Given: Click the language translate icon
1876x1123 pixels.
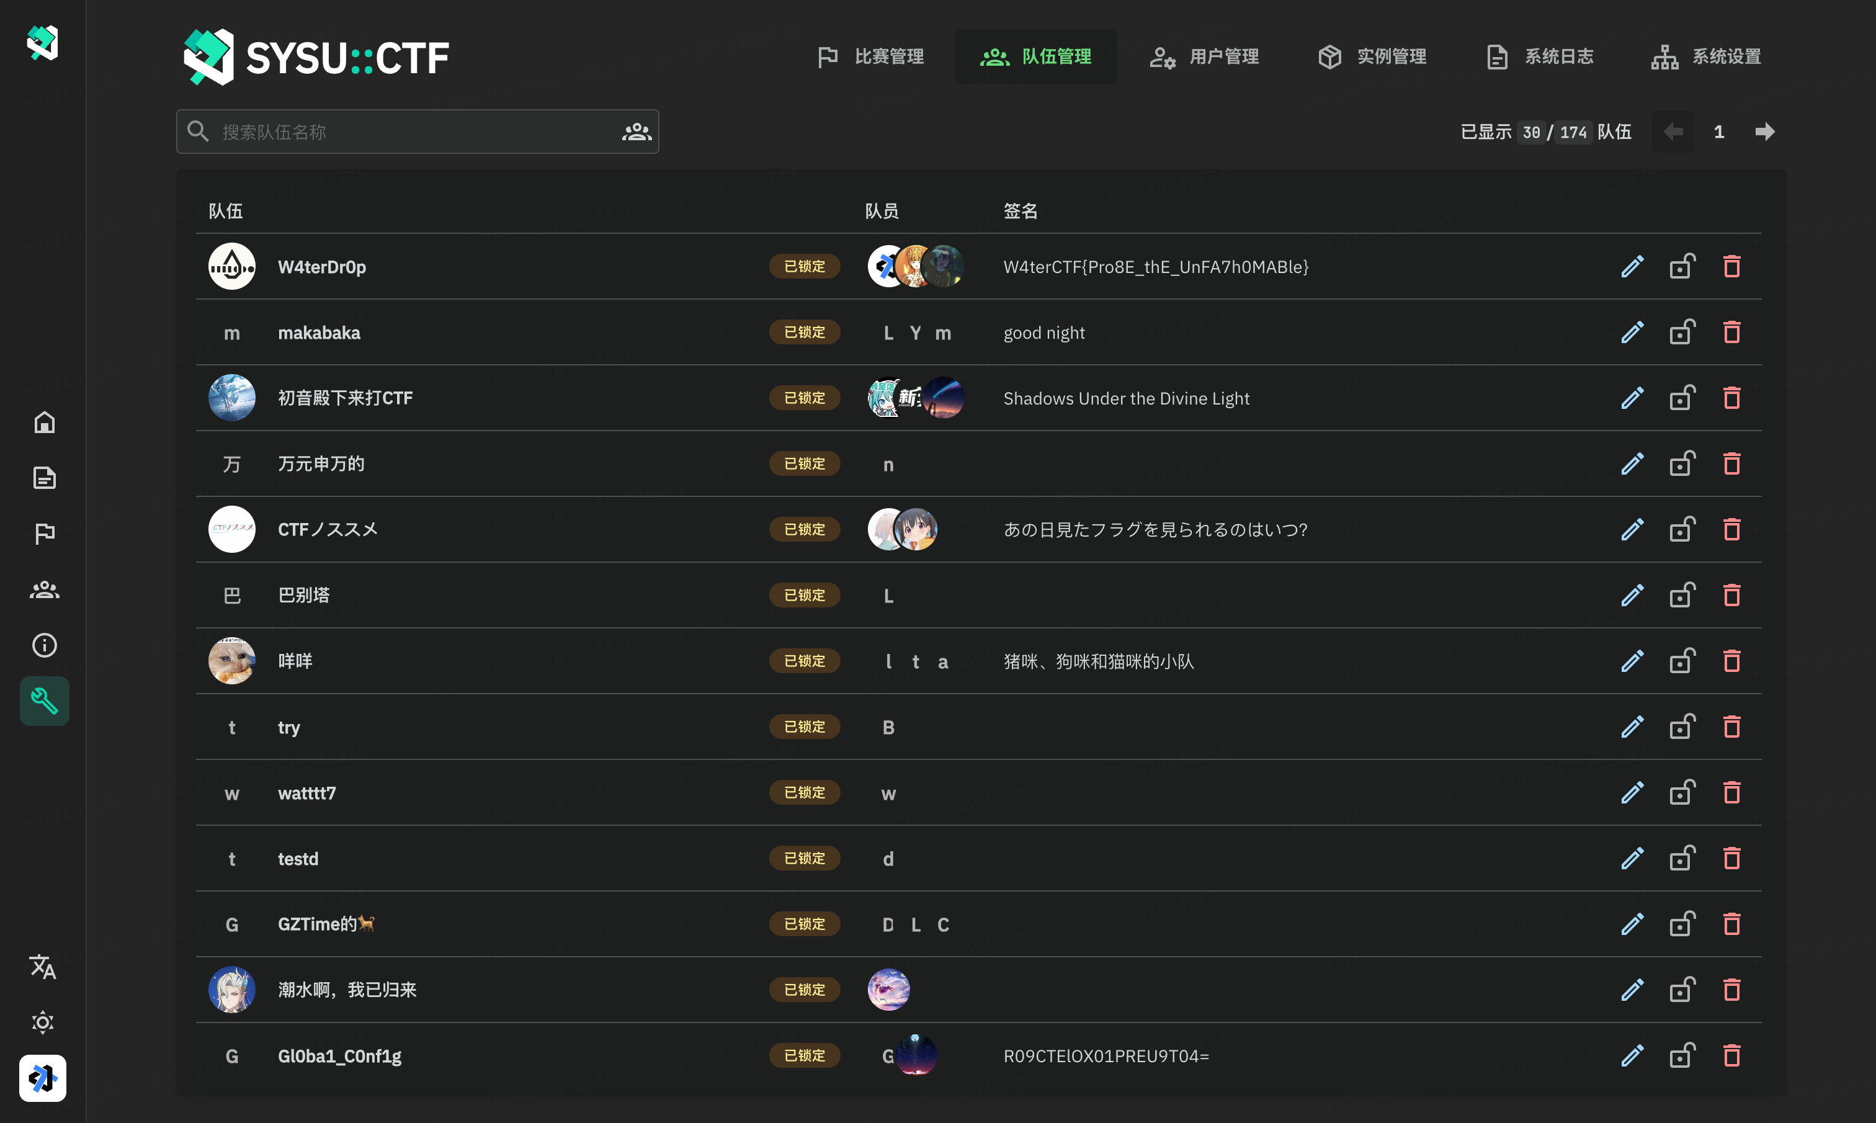Looking at the screenshot, I should (x=42, y=967).
